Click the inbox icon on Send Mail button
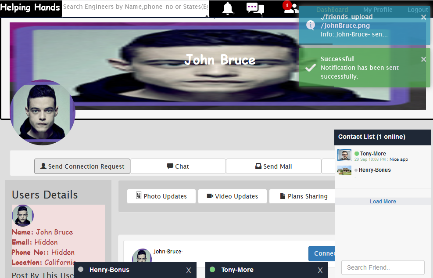The image size is (433, 278). click(258, 166)
